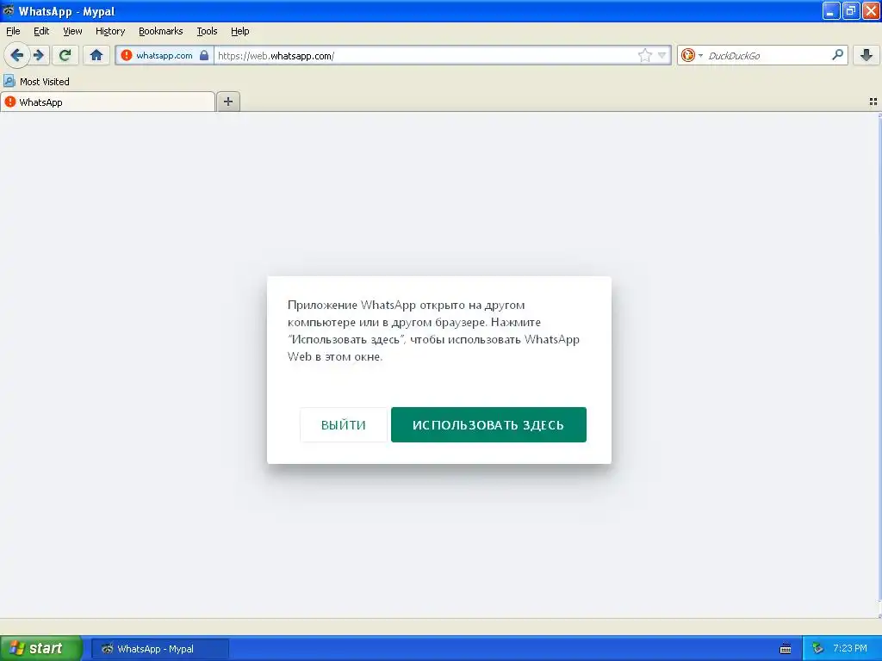Select WhatsApp - Mypal taskbar button
The image size is (882, 661).
coord(159,649)
